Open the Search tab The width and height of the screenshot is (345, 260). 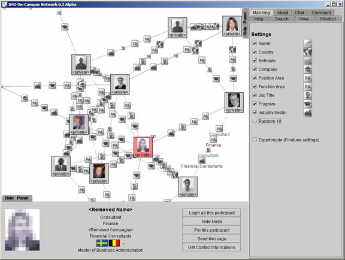pyautogui.click(x=282, y=19)
